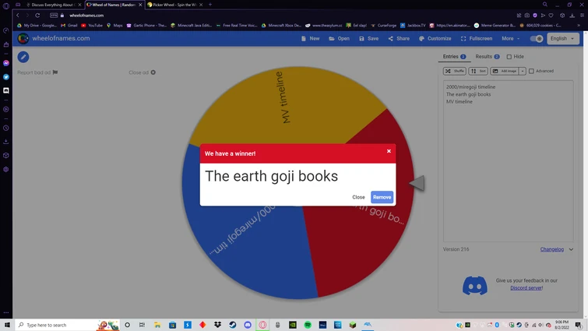Open the English language dropdown
The width and height of the screenshot is (588, 331).
(562, 39)
